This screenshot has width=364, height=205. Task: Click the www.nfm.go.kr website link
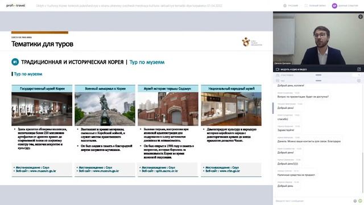(x=230, y=171)
